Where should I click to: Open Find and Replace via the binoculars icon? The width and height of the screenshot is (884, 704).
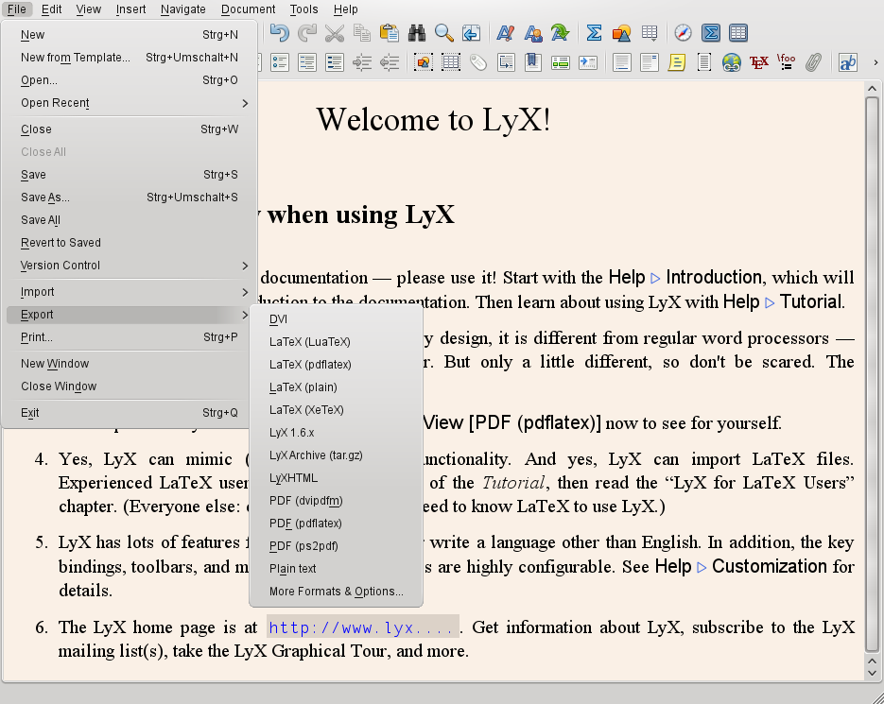(417, 33)
